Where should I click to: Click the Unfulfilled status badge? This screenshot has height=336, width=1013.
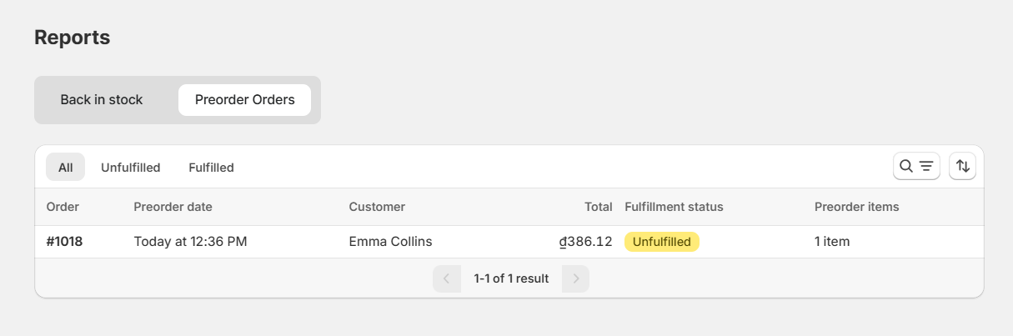click(662, 242)
